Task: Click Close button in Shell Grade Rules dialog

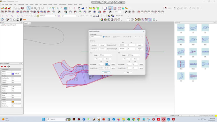Action: (x=106, y=73)
